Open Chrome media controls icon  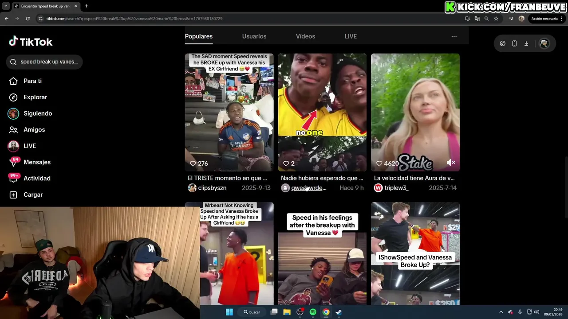click(x=511, y=19)
